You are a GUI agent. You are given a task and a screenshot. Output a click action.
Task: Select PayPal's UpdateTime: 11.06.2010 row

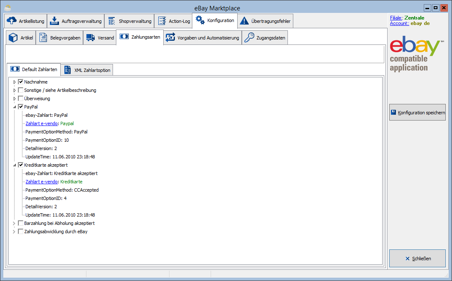(60, 157)
